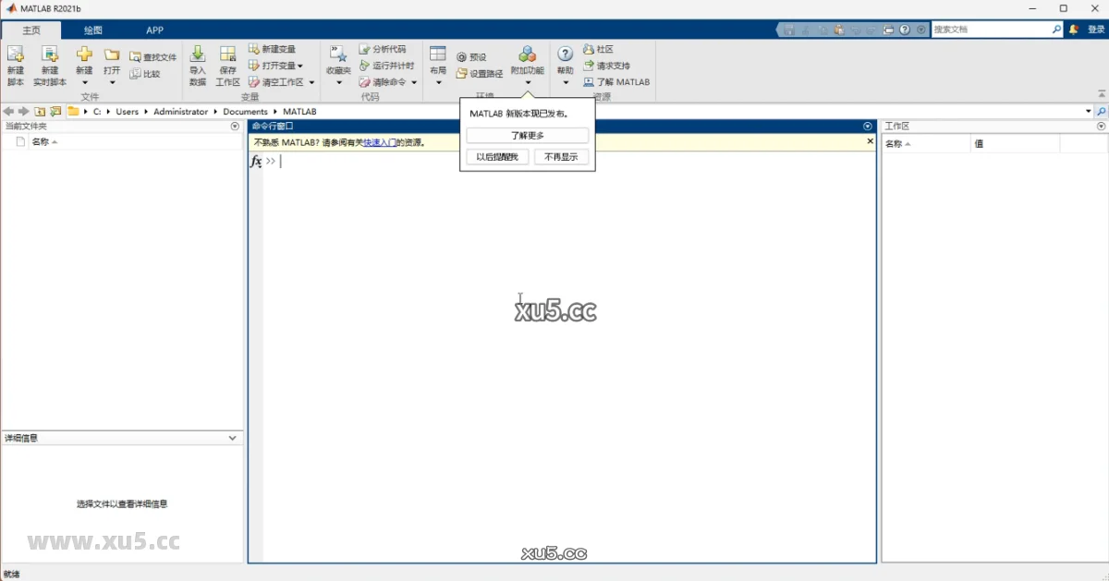Screen dimensions: 1109x581
Task: Expand the New button dropdown arrow
Action: tap(84, 82)
